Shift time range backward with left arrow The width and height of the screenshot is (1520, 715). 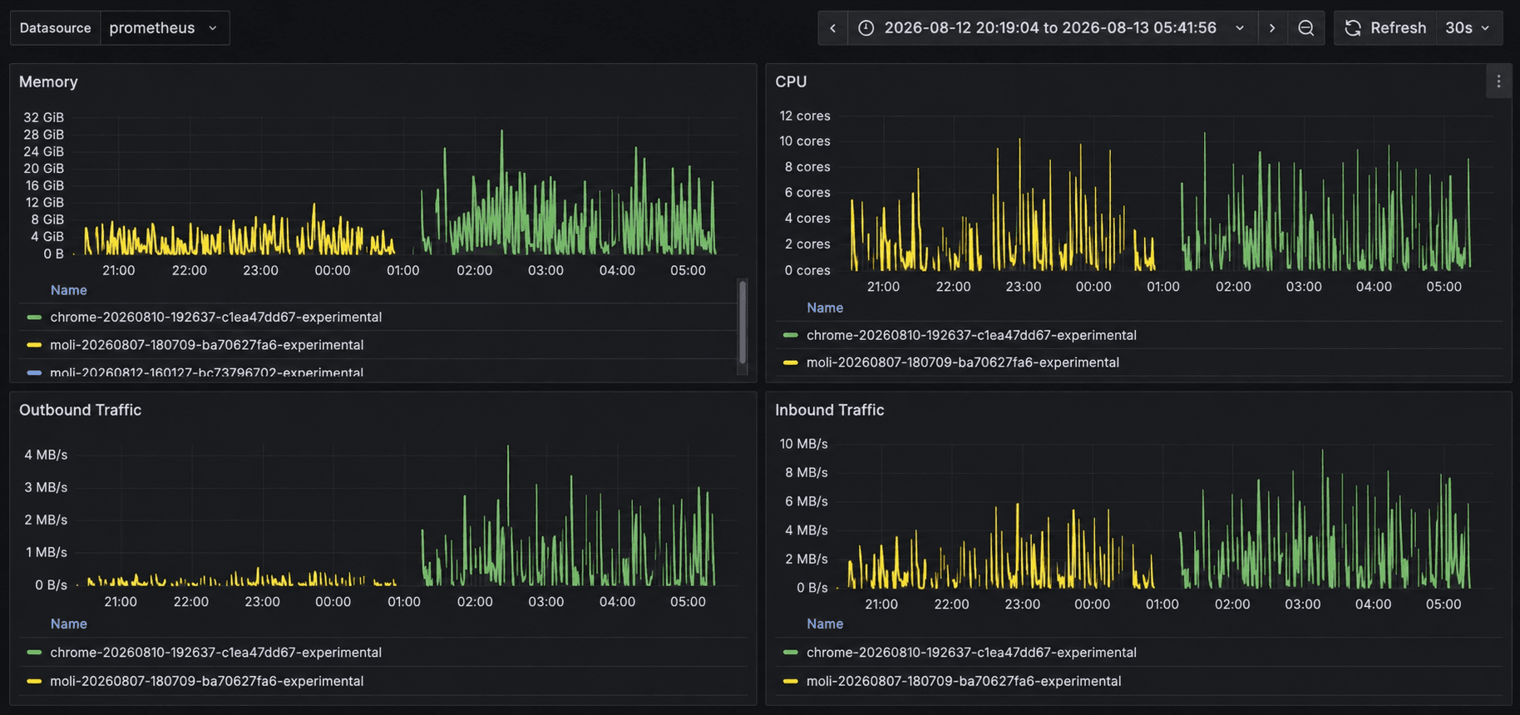(832, 28)
